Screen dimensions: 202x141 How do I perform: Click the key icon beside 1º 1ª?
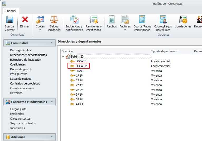click(73, 76)
